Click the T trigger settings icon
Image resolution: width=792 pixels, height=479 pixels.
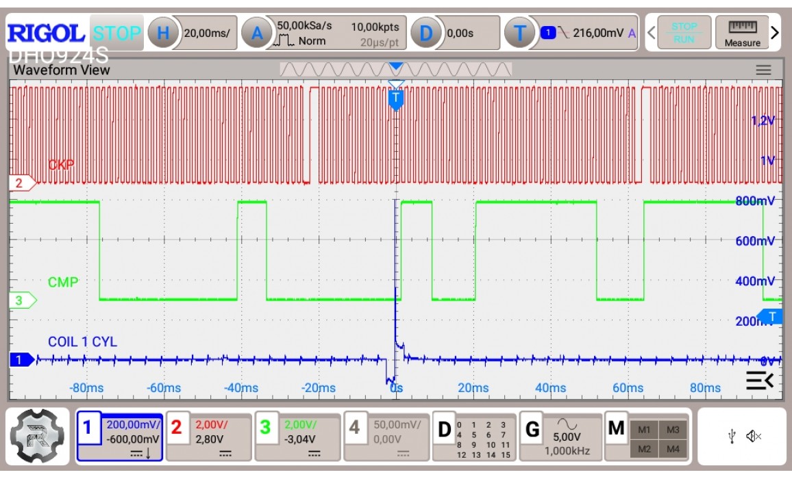pos(519,32)
